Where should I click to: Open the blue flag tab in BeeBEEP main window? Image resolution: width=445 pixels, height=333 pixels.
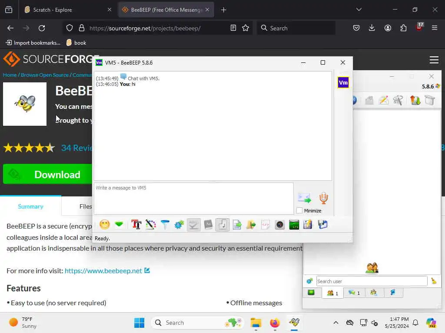[x=393, y=293]
